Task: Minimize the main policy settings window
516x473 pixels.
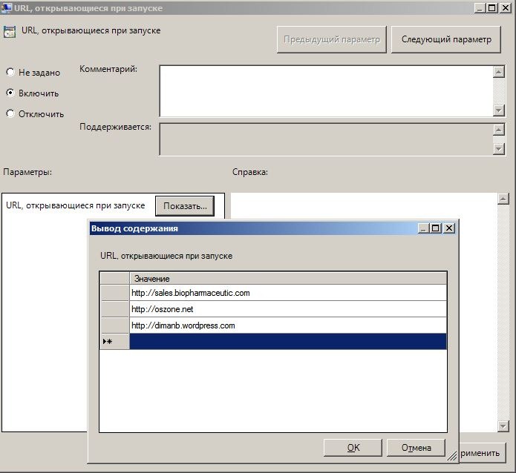Action: (x=480, y=7)
